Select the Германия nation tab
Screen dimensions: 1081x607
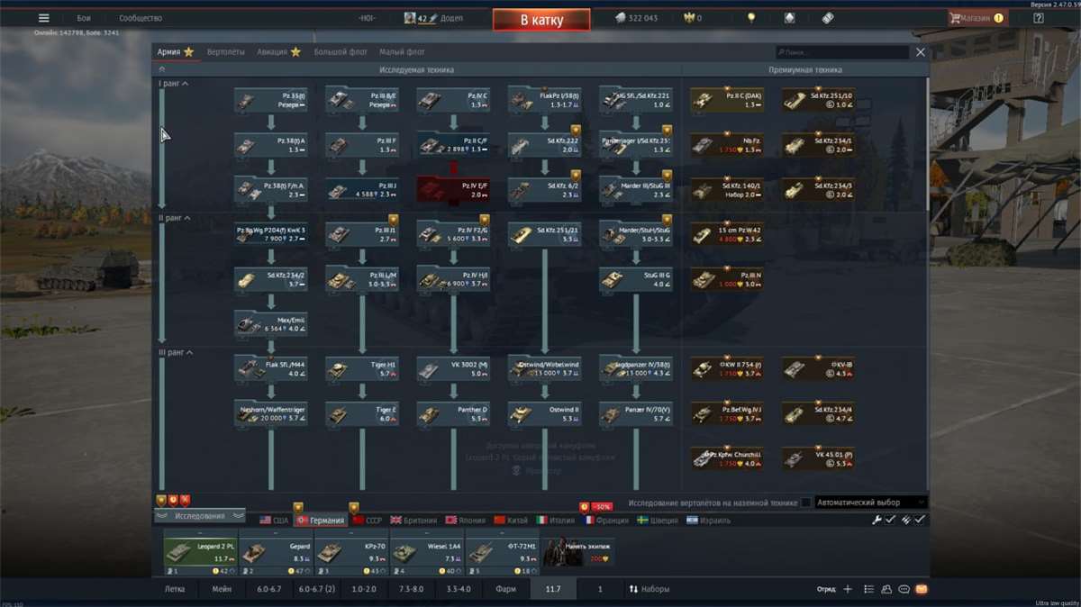pos(322,521)
